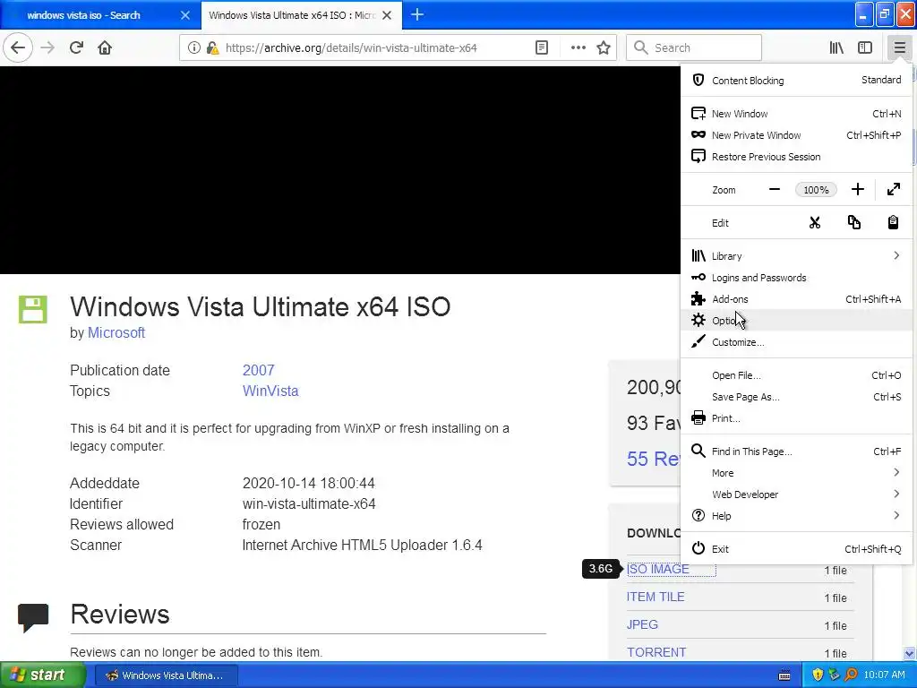Viewport: 917px width, 688px height.
Task: Open the JPEG download option
Action: click(x=642, y=624)
